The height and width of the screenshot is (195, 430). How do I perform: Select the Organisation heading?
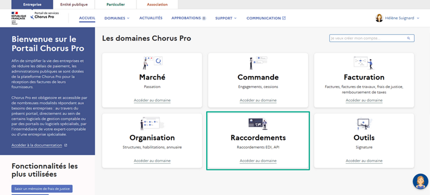(152, 138)
